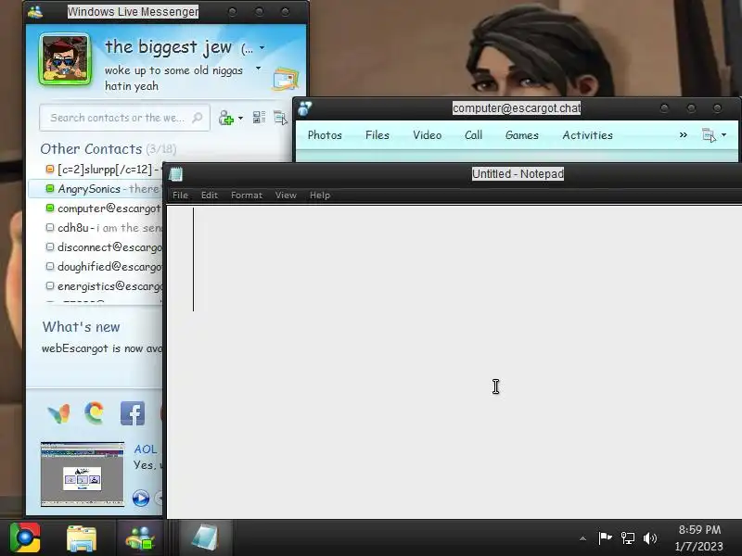Show hidden tray icons arrow
Viewport: 742px width, 556px height.
pos(583,538)
